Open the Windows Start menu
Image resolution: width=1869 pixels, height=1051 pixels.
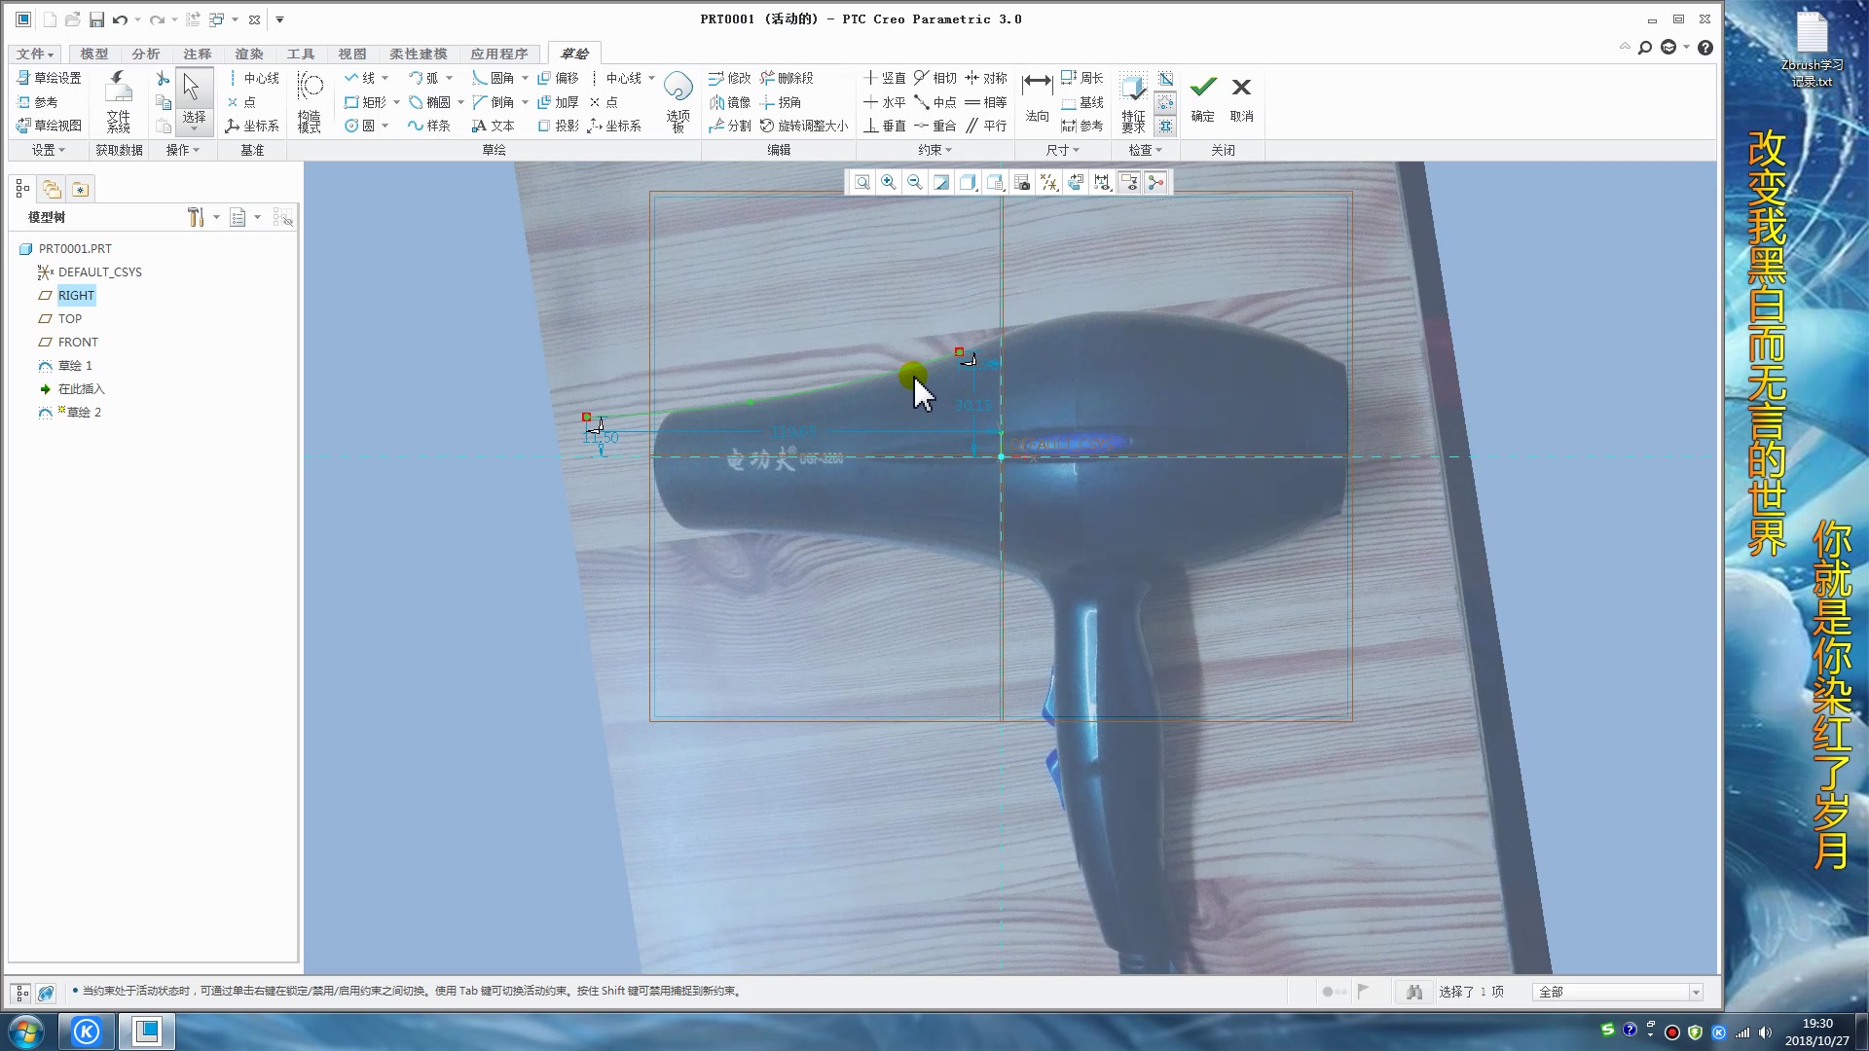click(26, 1032)
